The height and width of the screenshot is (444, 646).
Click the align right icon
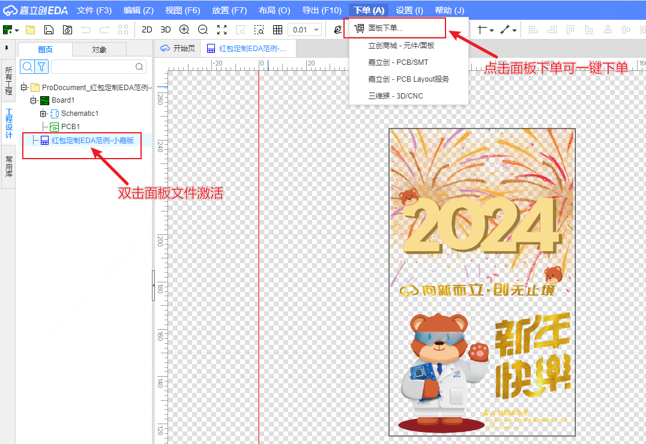click(x=552, y=29)
